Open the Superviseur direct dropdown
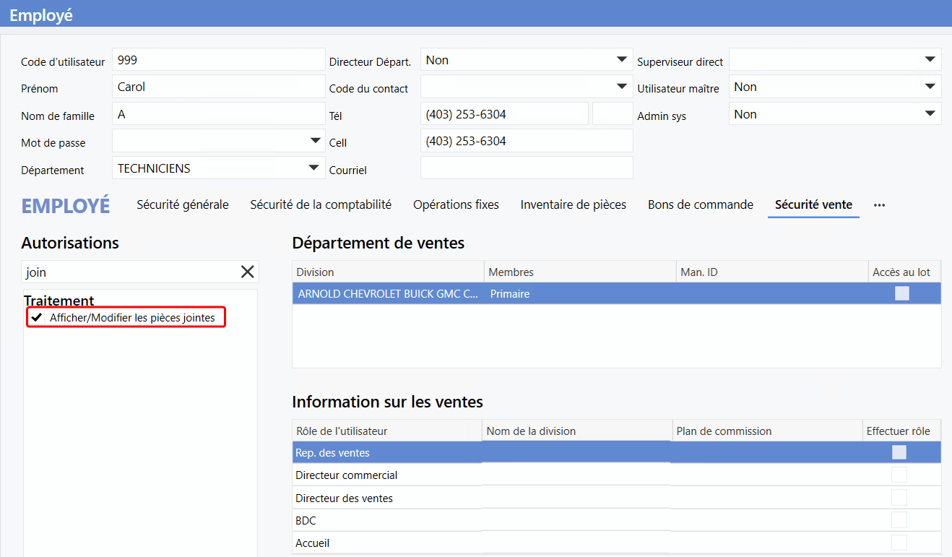The height and width of the screenshot is (557, 952). click(930, 60)
